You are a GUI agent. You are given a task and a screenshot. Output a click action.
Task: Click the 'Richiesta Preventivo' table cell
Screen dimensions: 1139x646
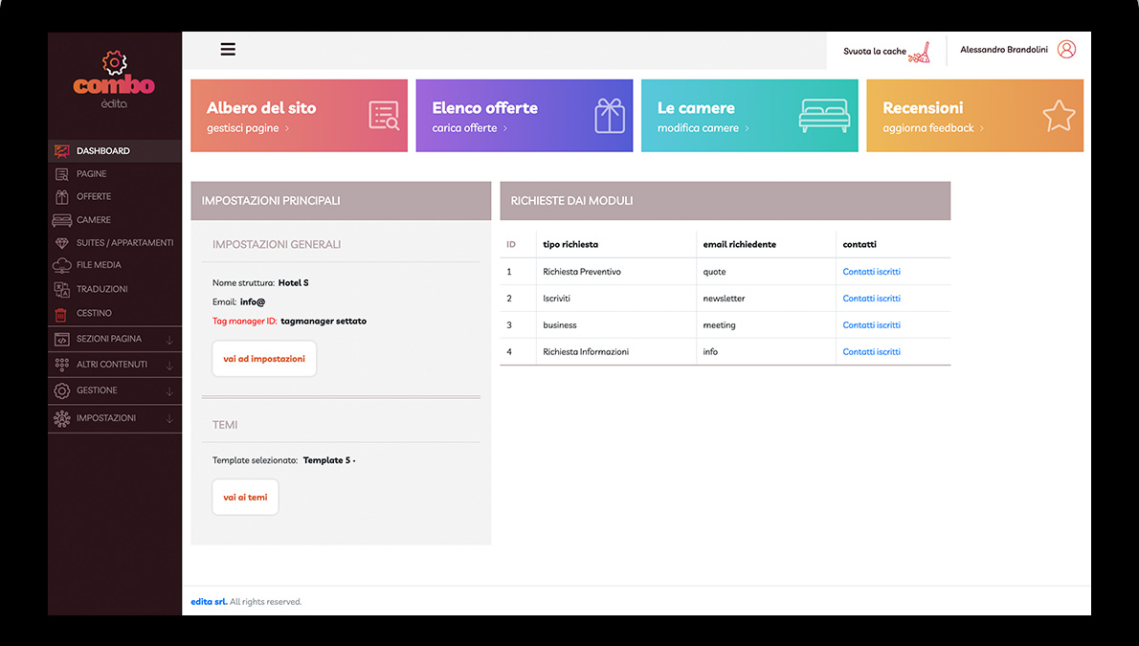click(x=582, y=272)
